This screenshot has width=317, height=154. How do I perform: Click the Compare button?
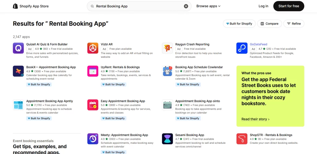coord(270,24)
